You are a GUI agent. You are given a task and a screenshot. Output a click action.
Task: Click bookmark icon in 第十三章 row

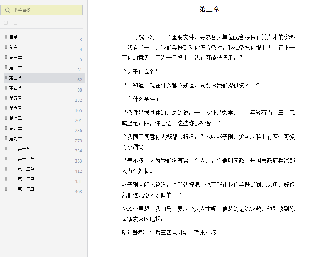coord(6,179)
